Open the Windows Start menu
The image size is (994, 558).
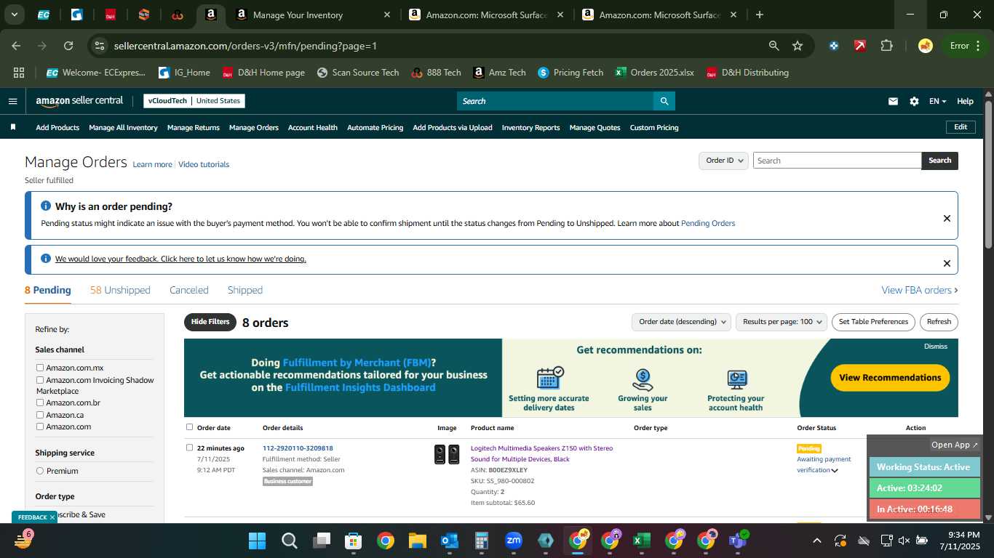[257, 541]
